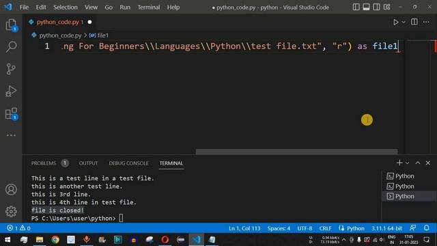Change file encoding UTF-8

coord(305,228)
